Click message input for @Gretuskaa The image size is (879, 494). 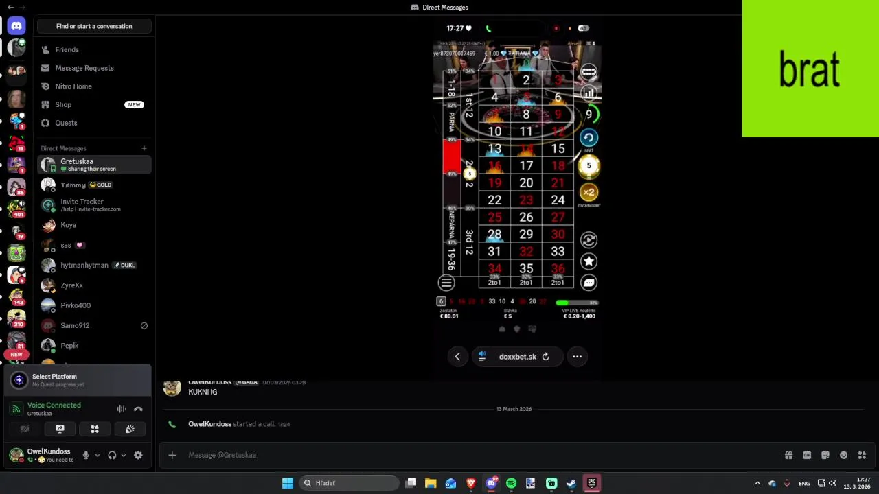coord(481,455)
